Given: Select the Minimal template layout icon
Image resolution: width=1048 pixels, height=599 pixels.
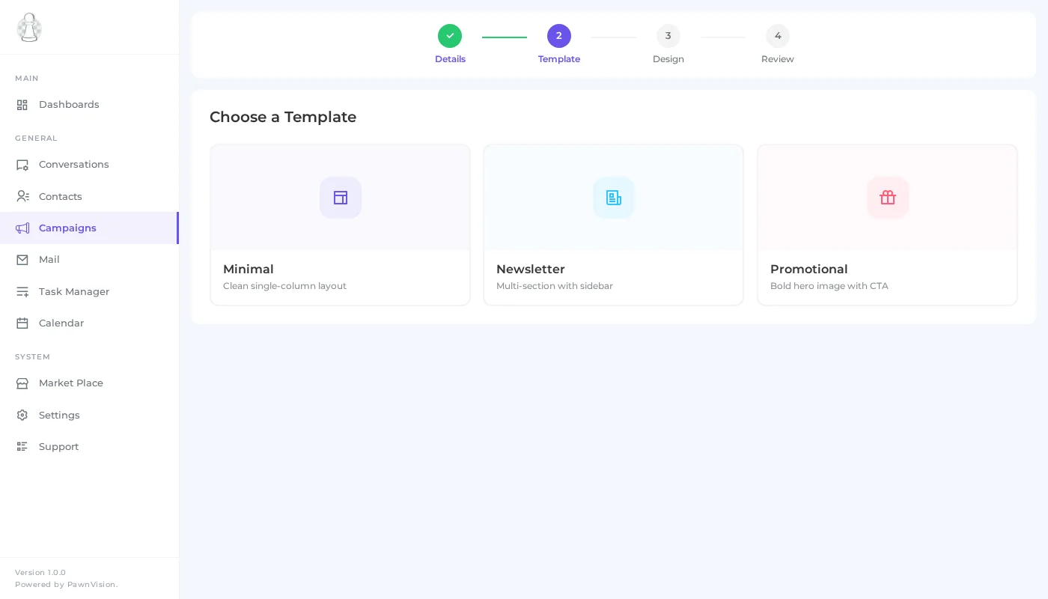Looking at the screenshot, I should pos(341,198).
